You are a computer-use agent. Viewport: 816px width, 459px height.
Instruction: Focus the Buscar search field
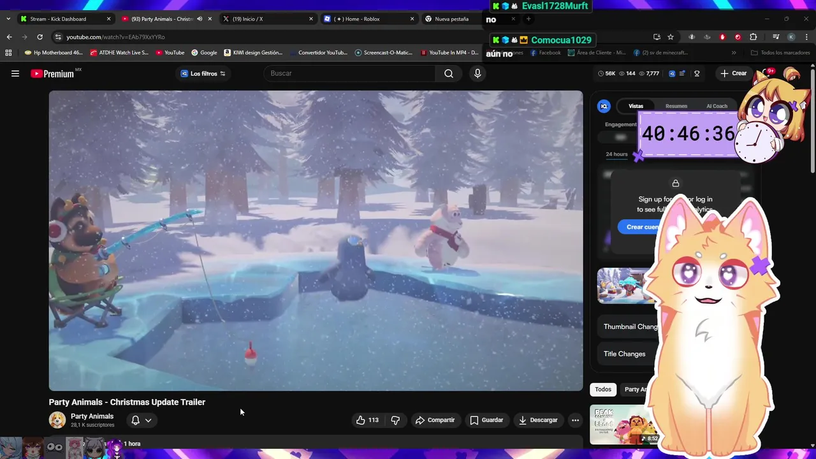(x=349, y=73)
